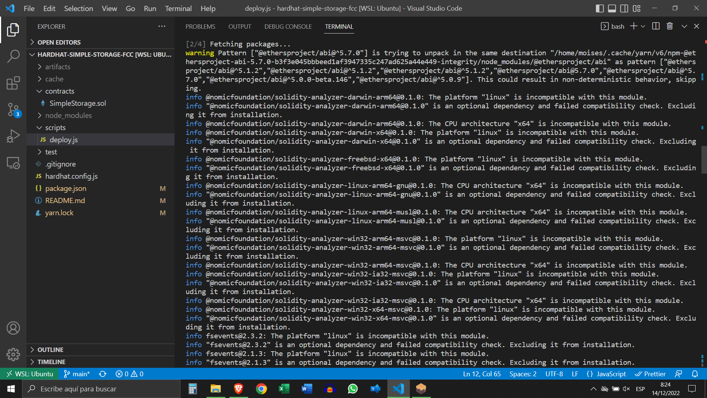Open the Search view in activity bar
Viewport: 707px width, 398px height.
13,56
